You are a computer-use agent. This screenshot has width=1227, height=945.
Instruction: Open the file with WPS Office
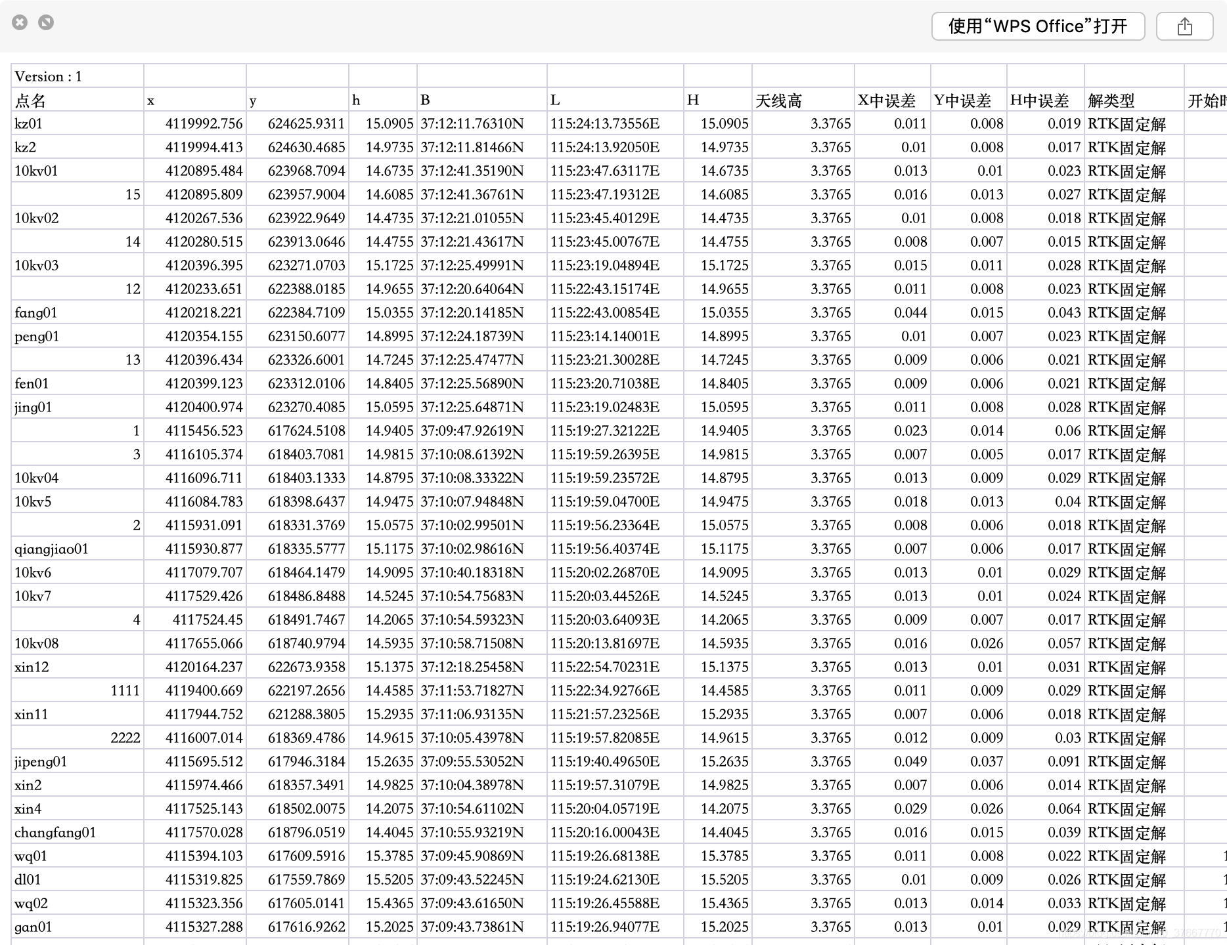tap(1038, 26)
